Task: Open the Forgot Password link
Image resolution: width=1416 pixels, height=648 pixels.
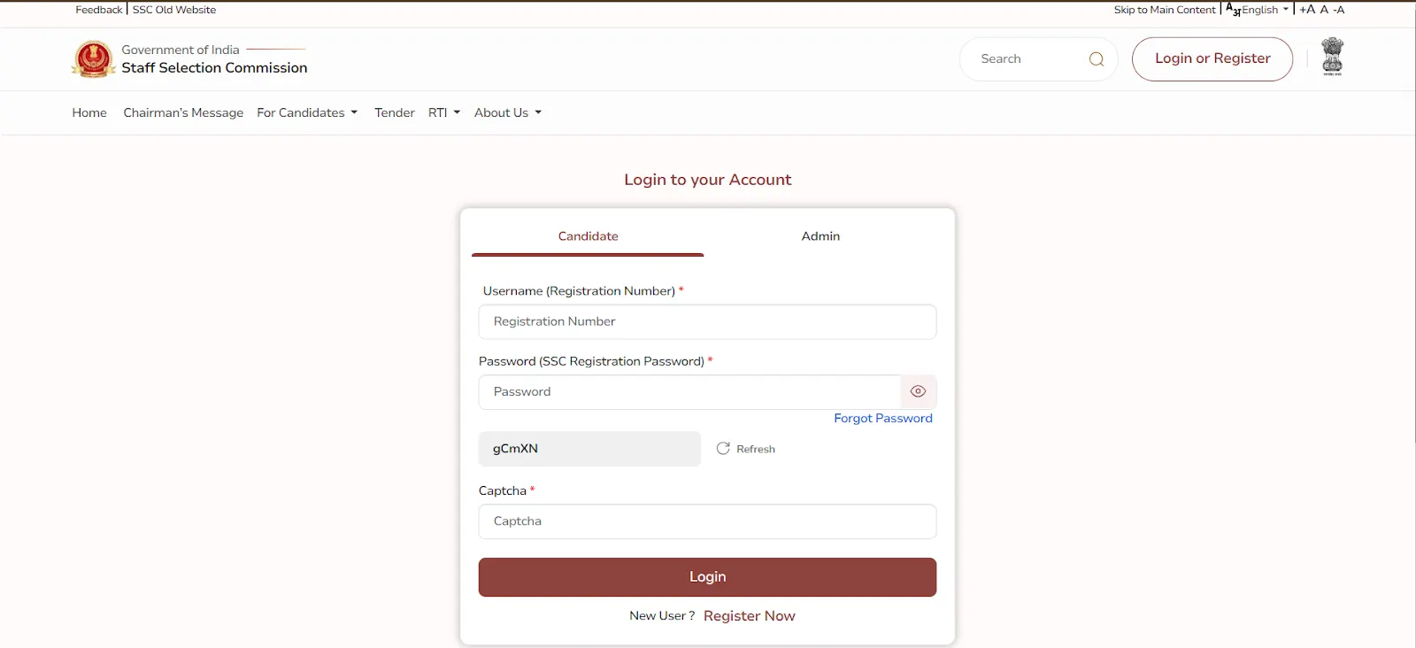Action: [x=883, y=418]
